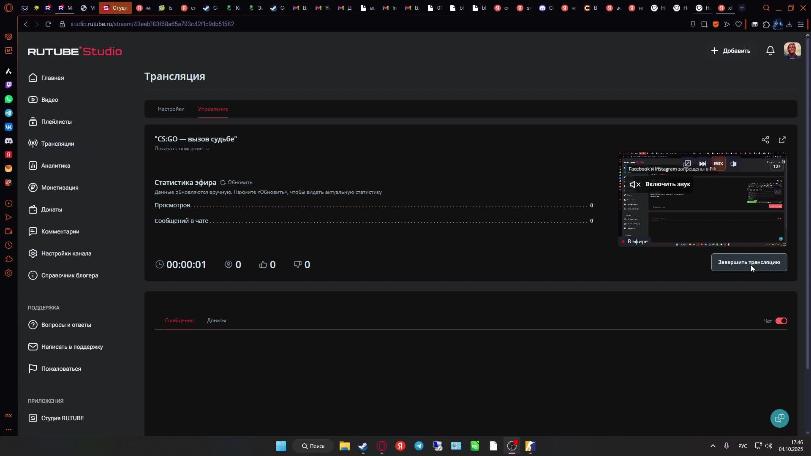Open Настройки канала
Screen dimensions: 811x456
60,253
